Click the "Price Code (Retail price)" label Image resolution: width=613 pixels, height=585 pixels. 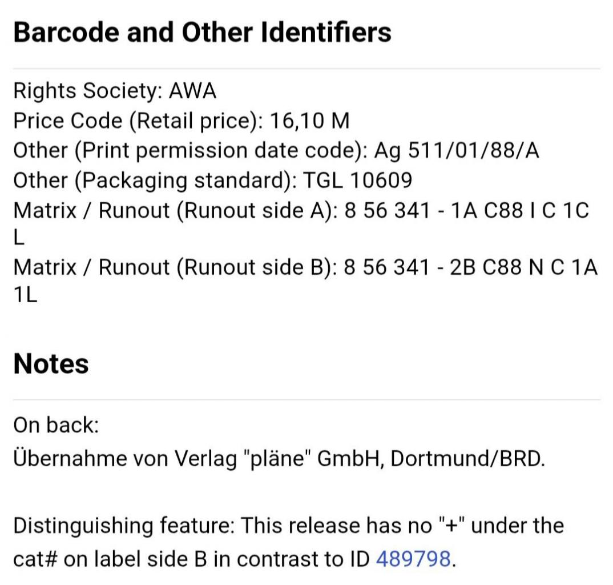pyautogui.click(x=138, y=121)
